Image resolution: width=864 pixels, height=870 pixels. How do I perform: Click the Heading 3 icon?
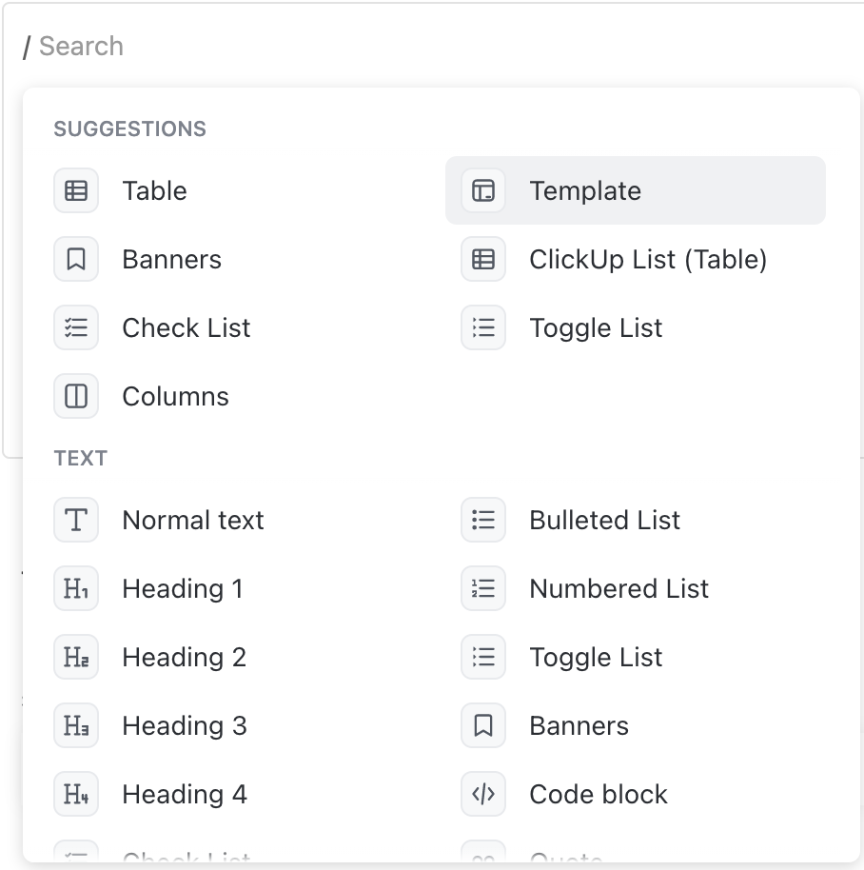pos(76,725)
